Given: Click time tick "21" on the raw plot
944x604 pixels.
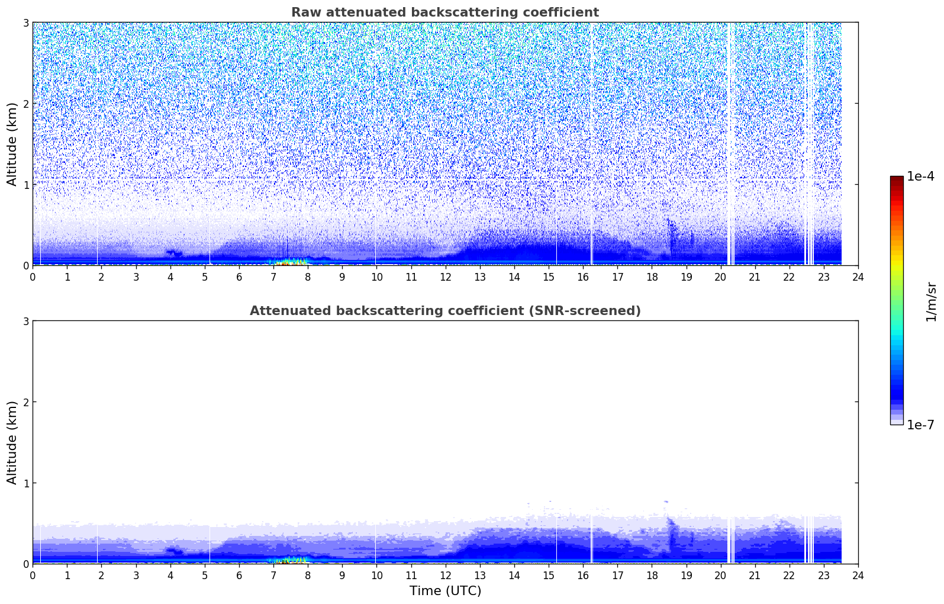Looking at the screenshot, I should (x=755, y=277).
